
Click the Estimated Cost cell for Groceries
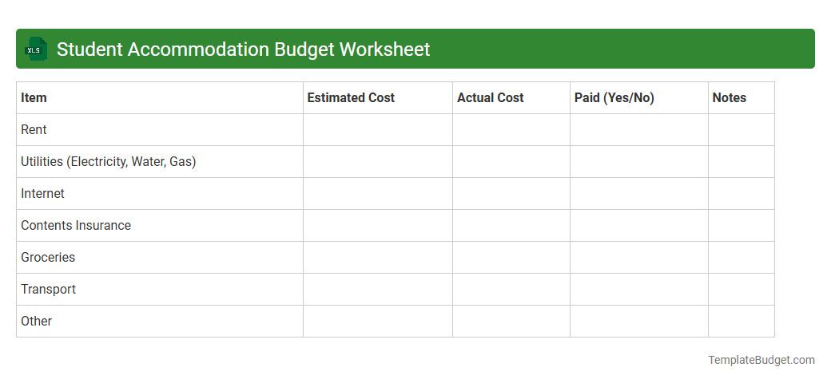378,258
